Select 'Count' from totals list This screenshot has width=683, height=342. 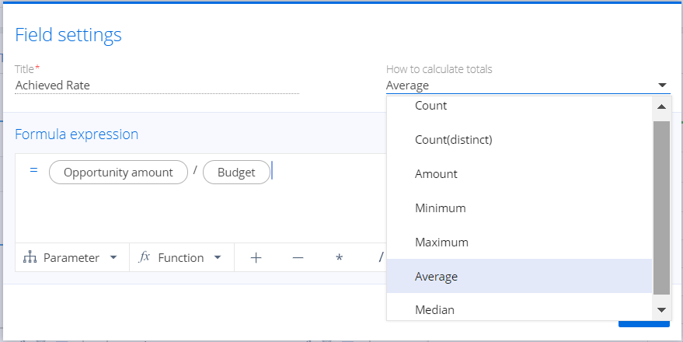point(520,106)
